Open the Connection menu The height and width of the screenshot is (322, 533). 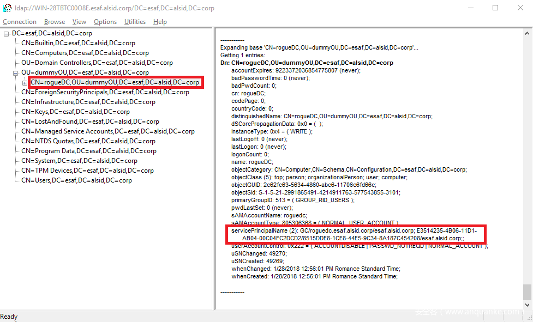coord(20,22)
